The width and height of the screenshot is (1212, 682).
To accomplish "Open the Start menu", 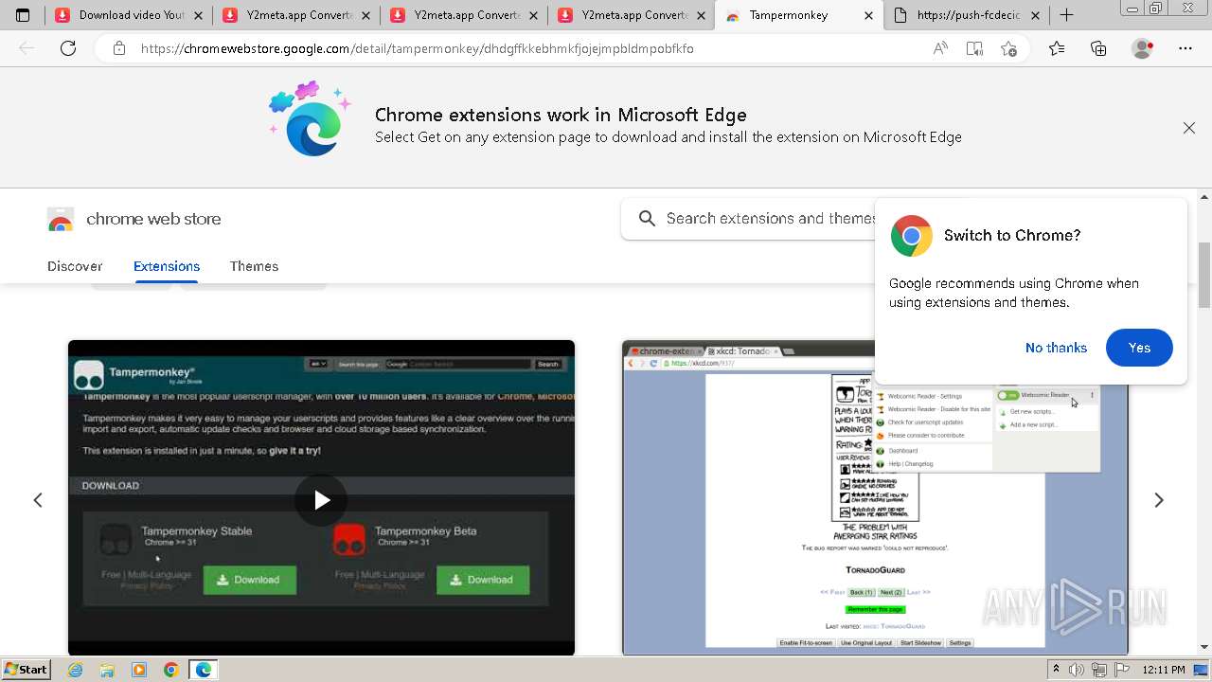I will coord(27,670).
